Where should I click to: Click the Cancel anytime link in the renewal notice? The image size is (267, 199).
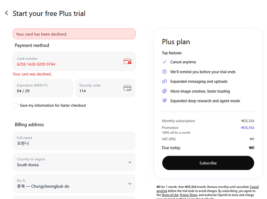pyautogui.click(x=254, y=187)
